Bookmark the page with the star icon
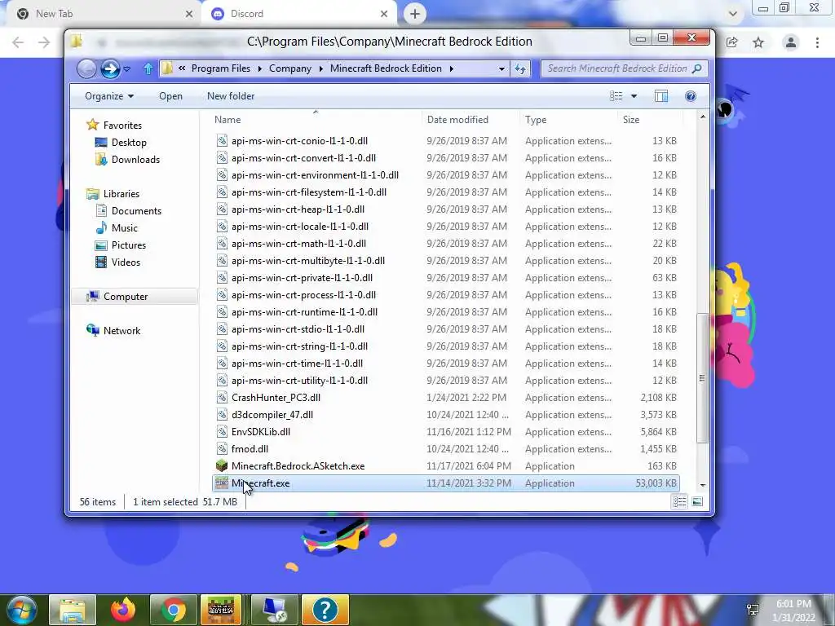 pos(758,42)
